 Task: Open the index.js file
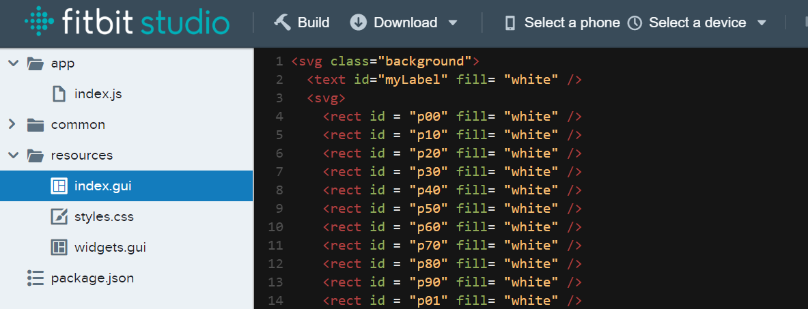tap(98, 94)
